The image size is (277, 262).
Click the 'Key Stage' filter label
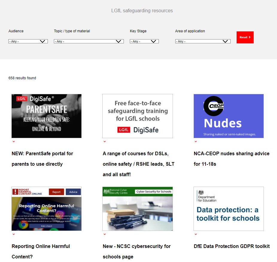[x=138, y=31]
